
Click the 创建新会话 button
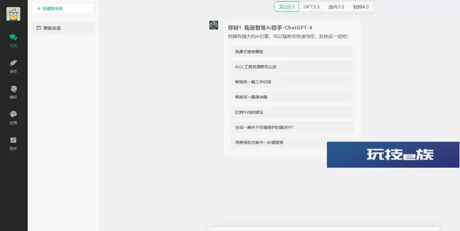pos(63,8)
